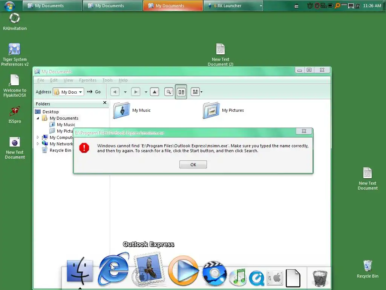The image size is (386, 290).
Task: Expand My Network tree node
Action: pos(38,144)
